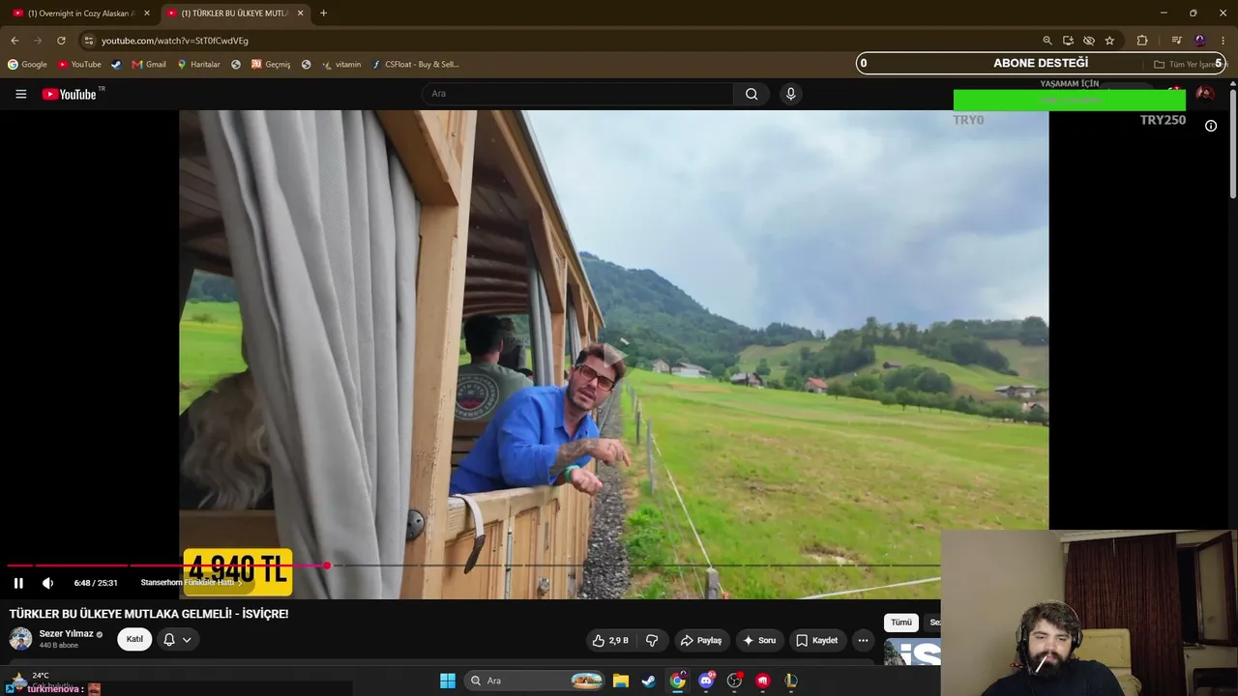Switch to the Overnight in Cozy Alaskan tab
This screenshot has width=1238, height=696.
[x=79, y=14]
